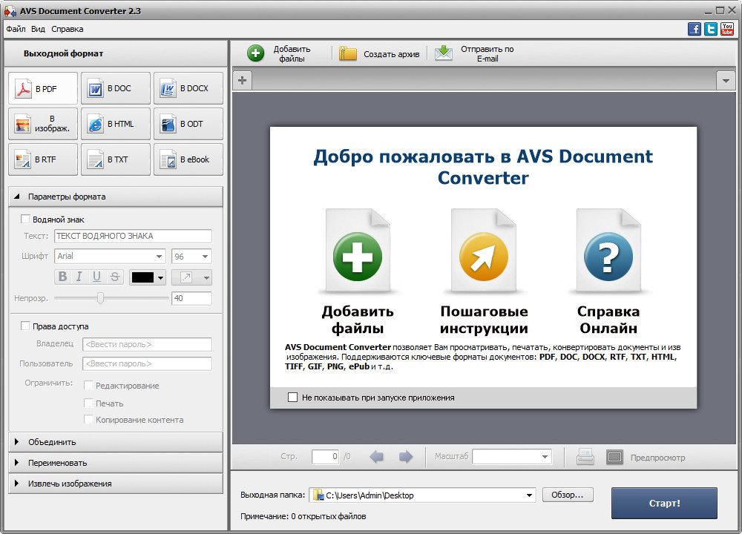Open the Facebook page icon

click(695, 29)
